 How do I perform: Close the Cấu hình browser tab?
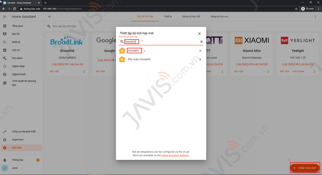[x=39, y=3]
